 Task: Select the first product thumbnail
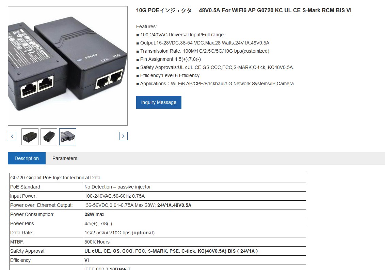coord(30,137)
